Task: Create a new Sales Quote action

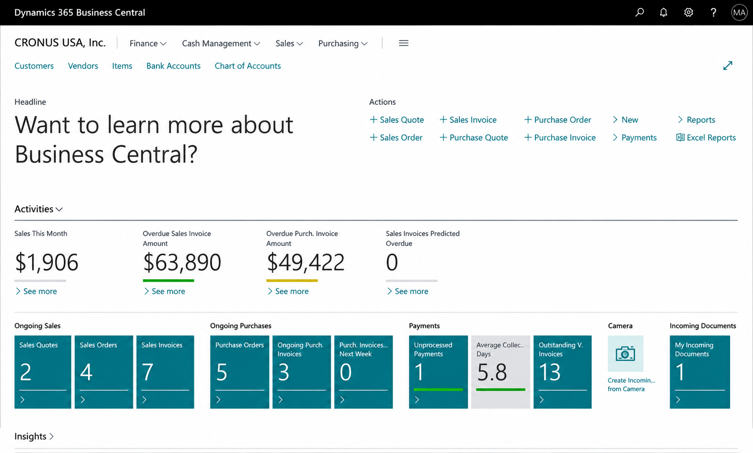Action: [397, 120]
